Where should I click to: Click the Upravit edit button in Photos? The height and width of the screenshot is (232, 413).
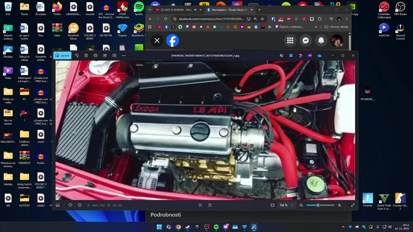(62, 55)
